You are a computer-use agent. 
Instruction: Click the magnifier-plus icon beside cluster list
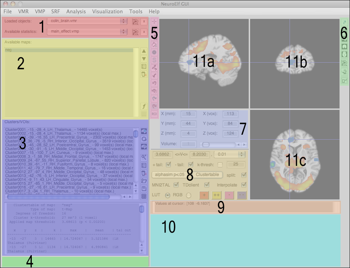point(144,157)
